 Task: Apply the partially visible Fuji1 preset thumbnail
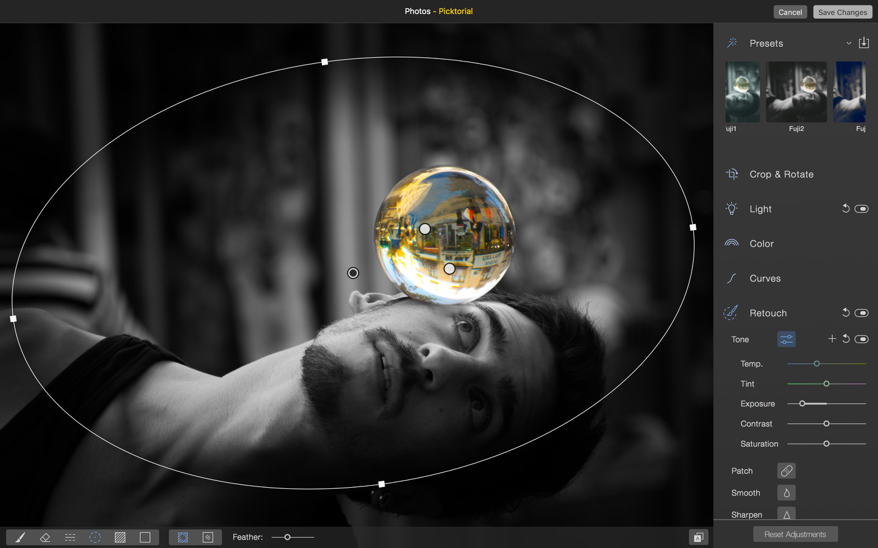tap(743, 92)
